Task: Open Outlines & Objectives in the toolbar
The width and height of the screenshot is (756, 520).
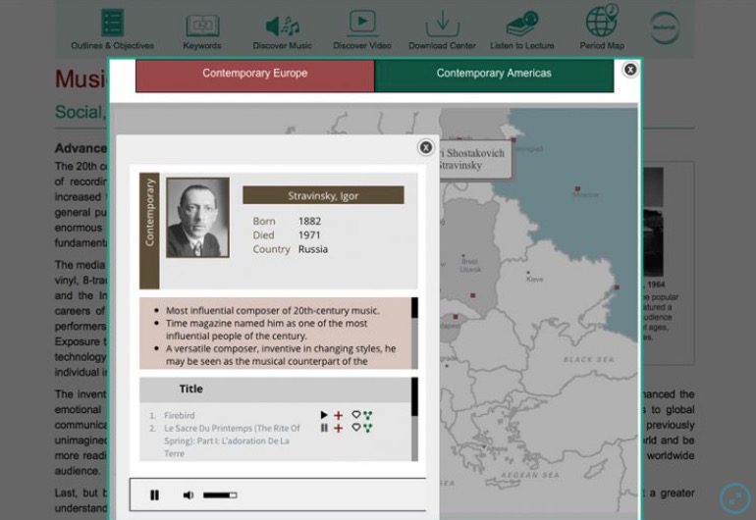Action: (x=112, y=27)
